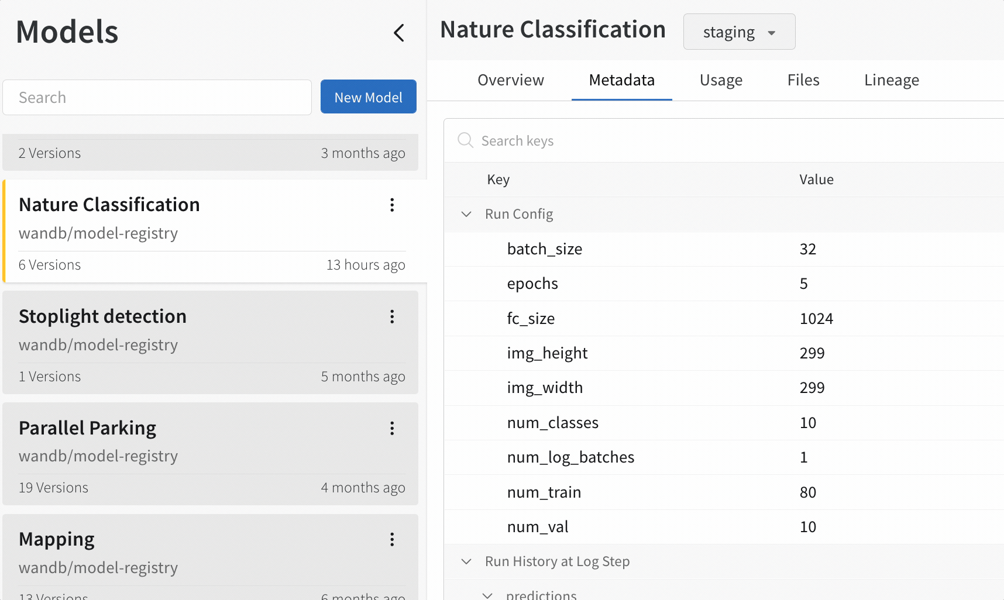Open the Mapping model options menu

point(392,539)
